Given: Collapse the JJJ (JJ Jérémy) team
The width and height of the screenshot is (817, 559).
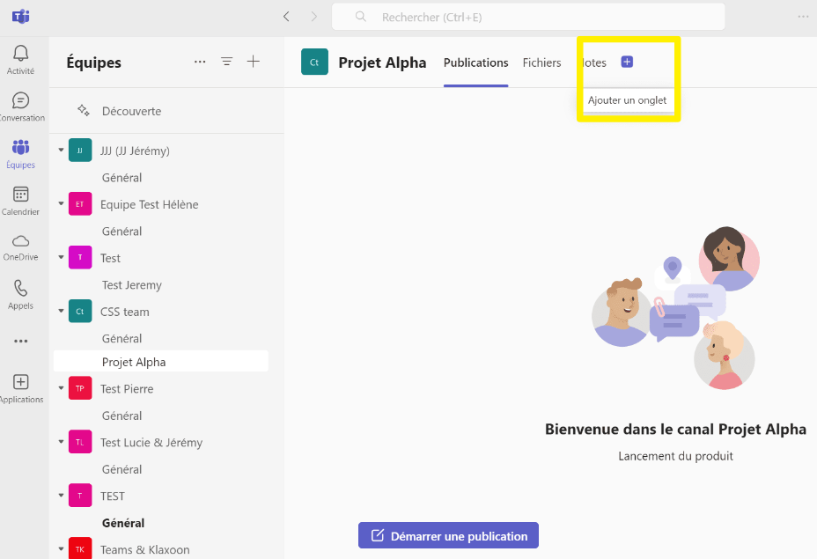Looking at the screenshot, I should tap(61, 151).
